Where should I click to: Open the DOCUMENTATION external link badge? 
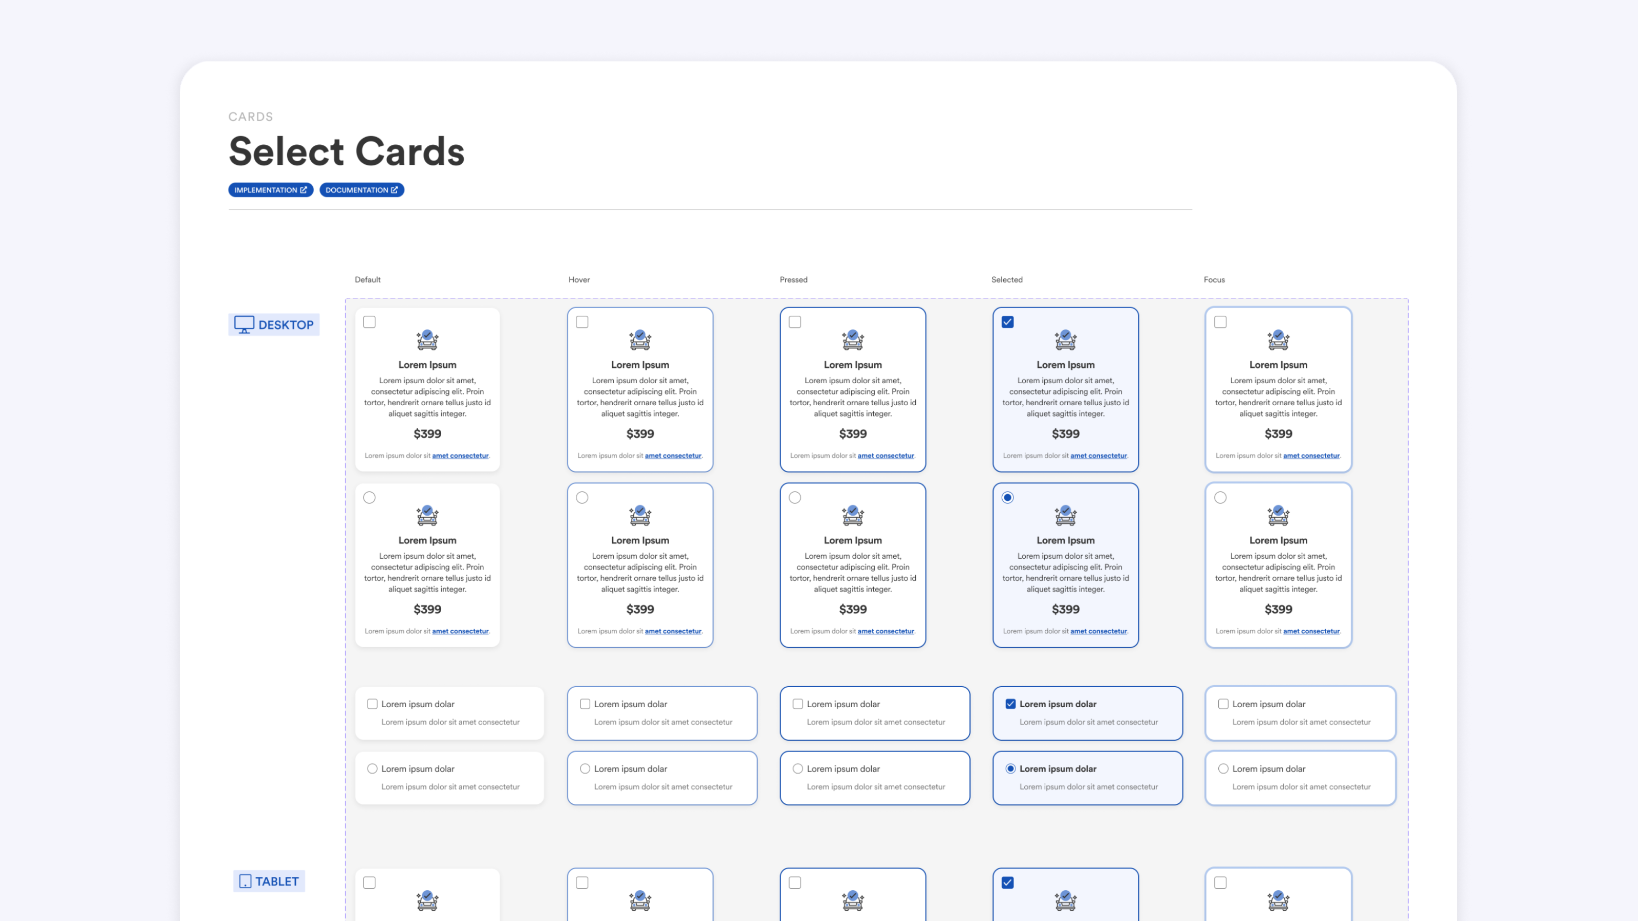[361, 190]
